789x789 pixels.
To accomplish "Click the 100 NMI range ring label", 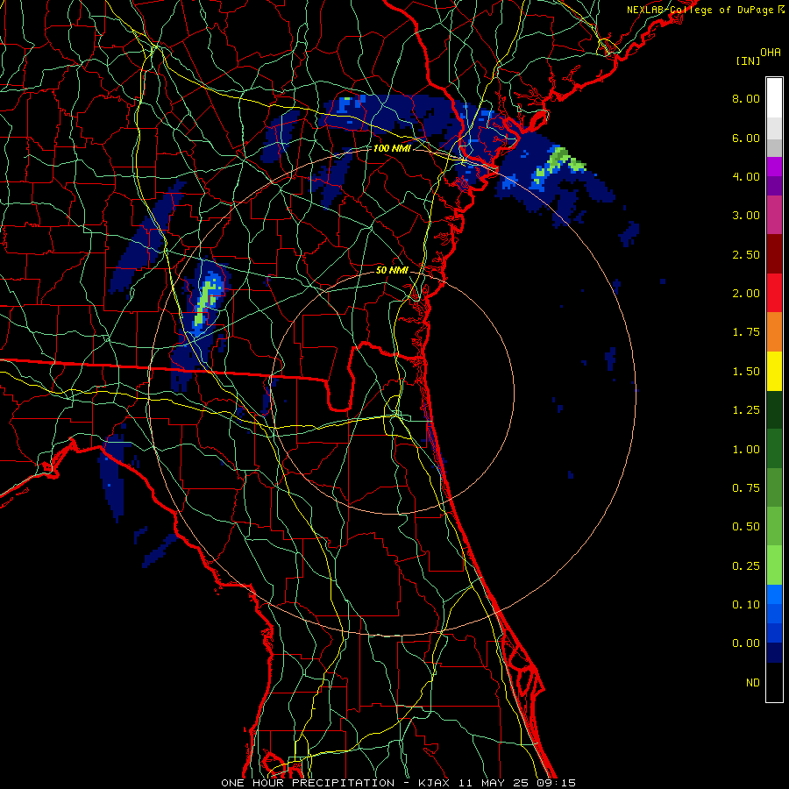I will click(392, 148).
